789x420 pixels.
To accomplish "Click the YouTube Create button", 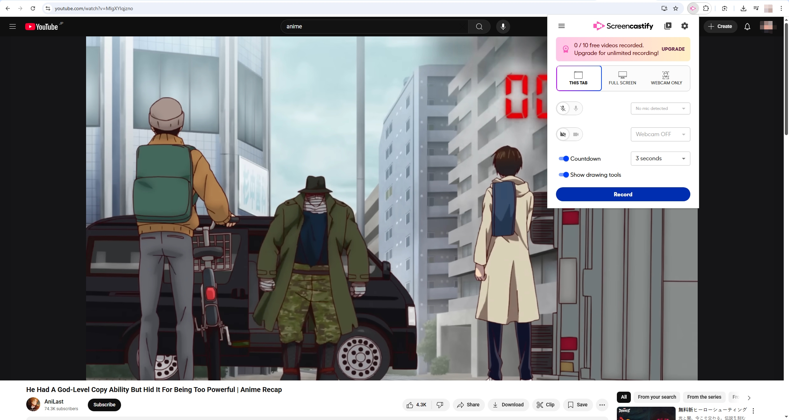I will click(x=720, y=26).
